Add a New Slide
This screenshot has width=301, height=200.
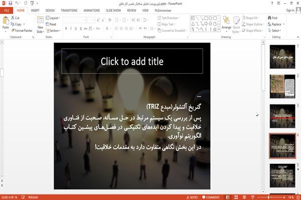coord(40,25)
